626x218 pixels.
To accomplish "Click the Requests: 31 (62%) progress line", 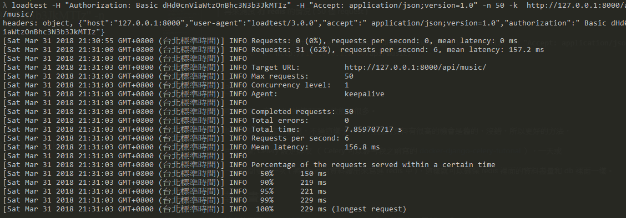I will click(273, 50).
